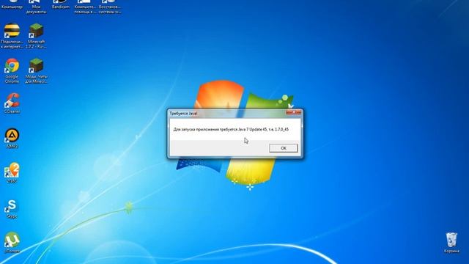The width and height of the screenshot is (469, 264).
Task: Select the AIMP desktop shortcut
Action: point(12,139)
